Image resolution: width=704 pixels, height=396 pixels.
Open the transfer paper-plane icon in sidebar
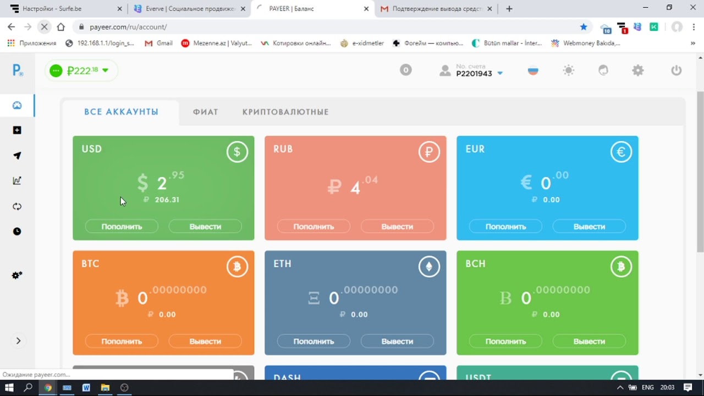tap(17, 156)
